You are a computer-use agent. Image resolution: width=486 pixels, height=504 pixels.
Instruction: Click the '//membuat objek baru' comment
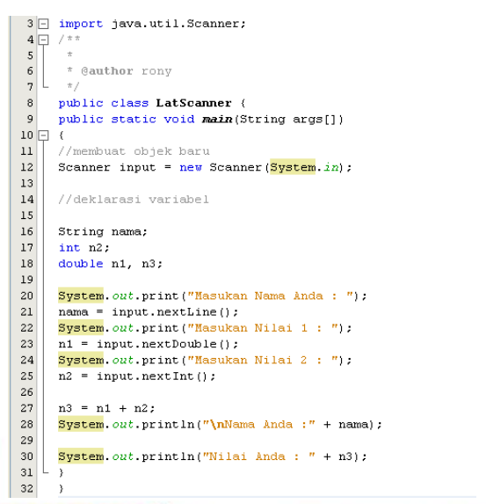click(134, 151)
